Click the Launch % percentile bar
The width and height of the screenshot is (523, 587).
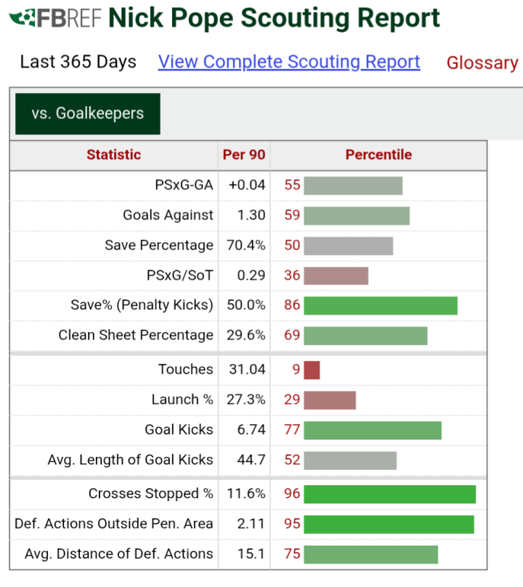pyautogui.click(x=330, y=400)
